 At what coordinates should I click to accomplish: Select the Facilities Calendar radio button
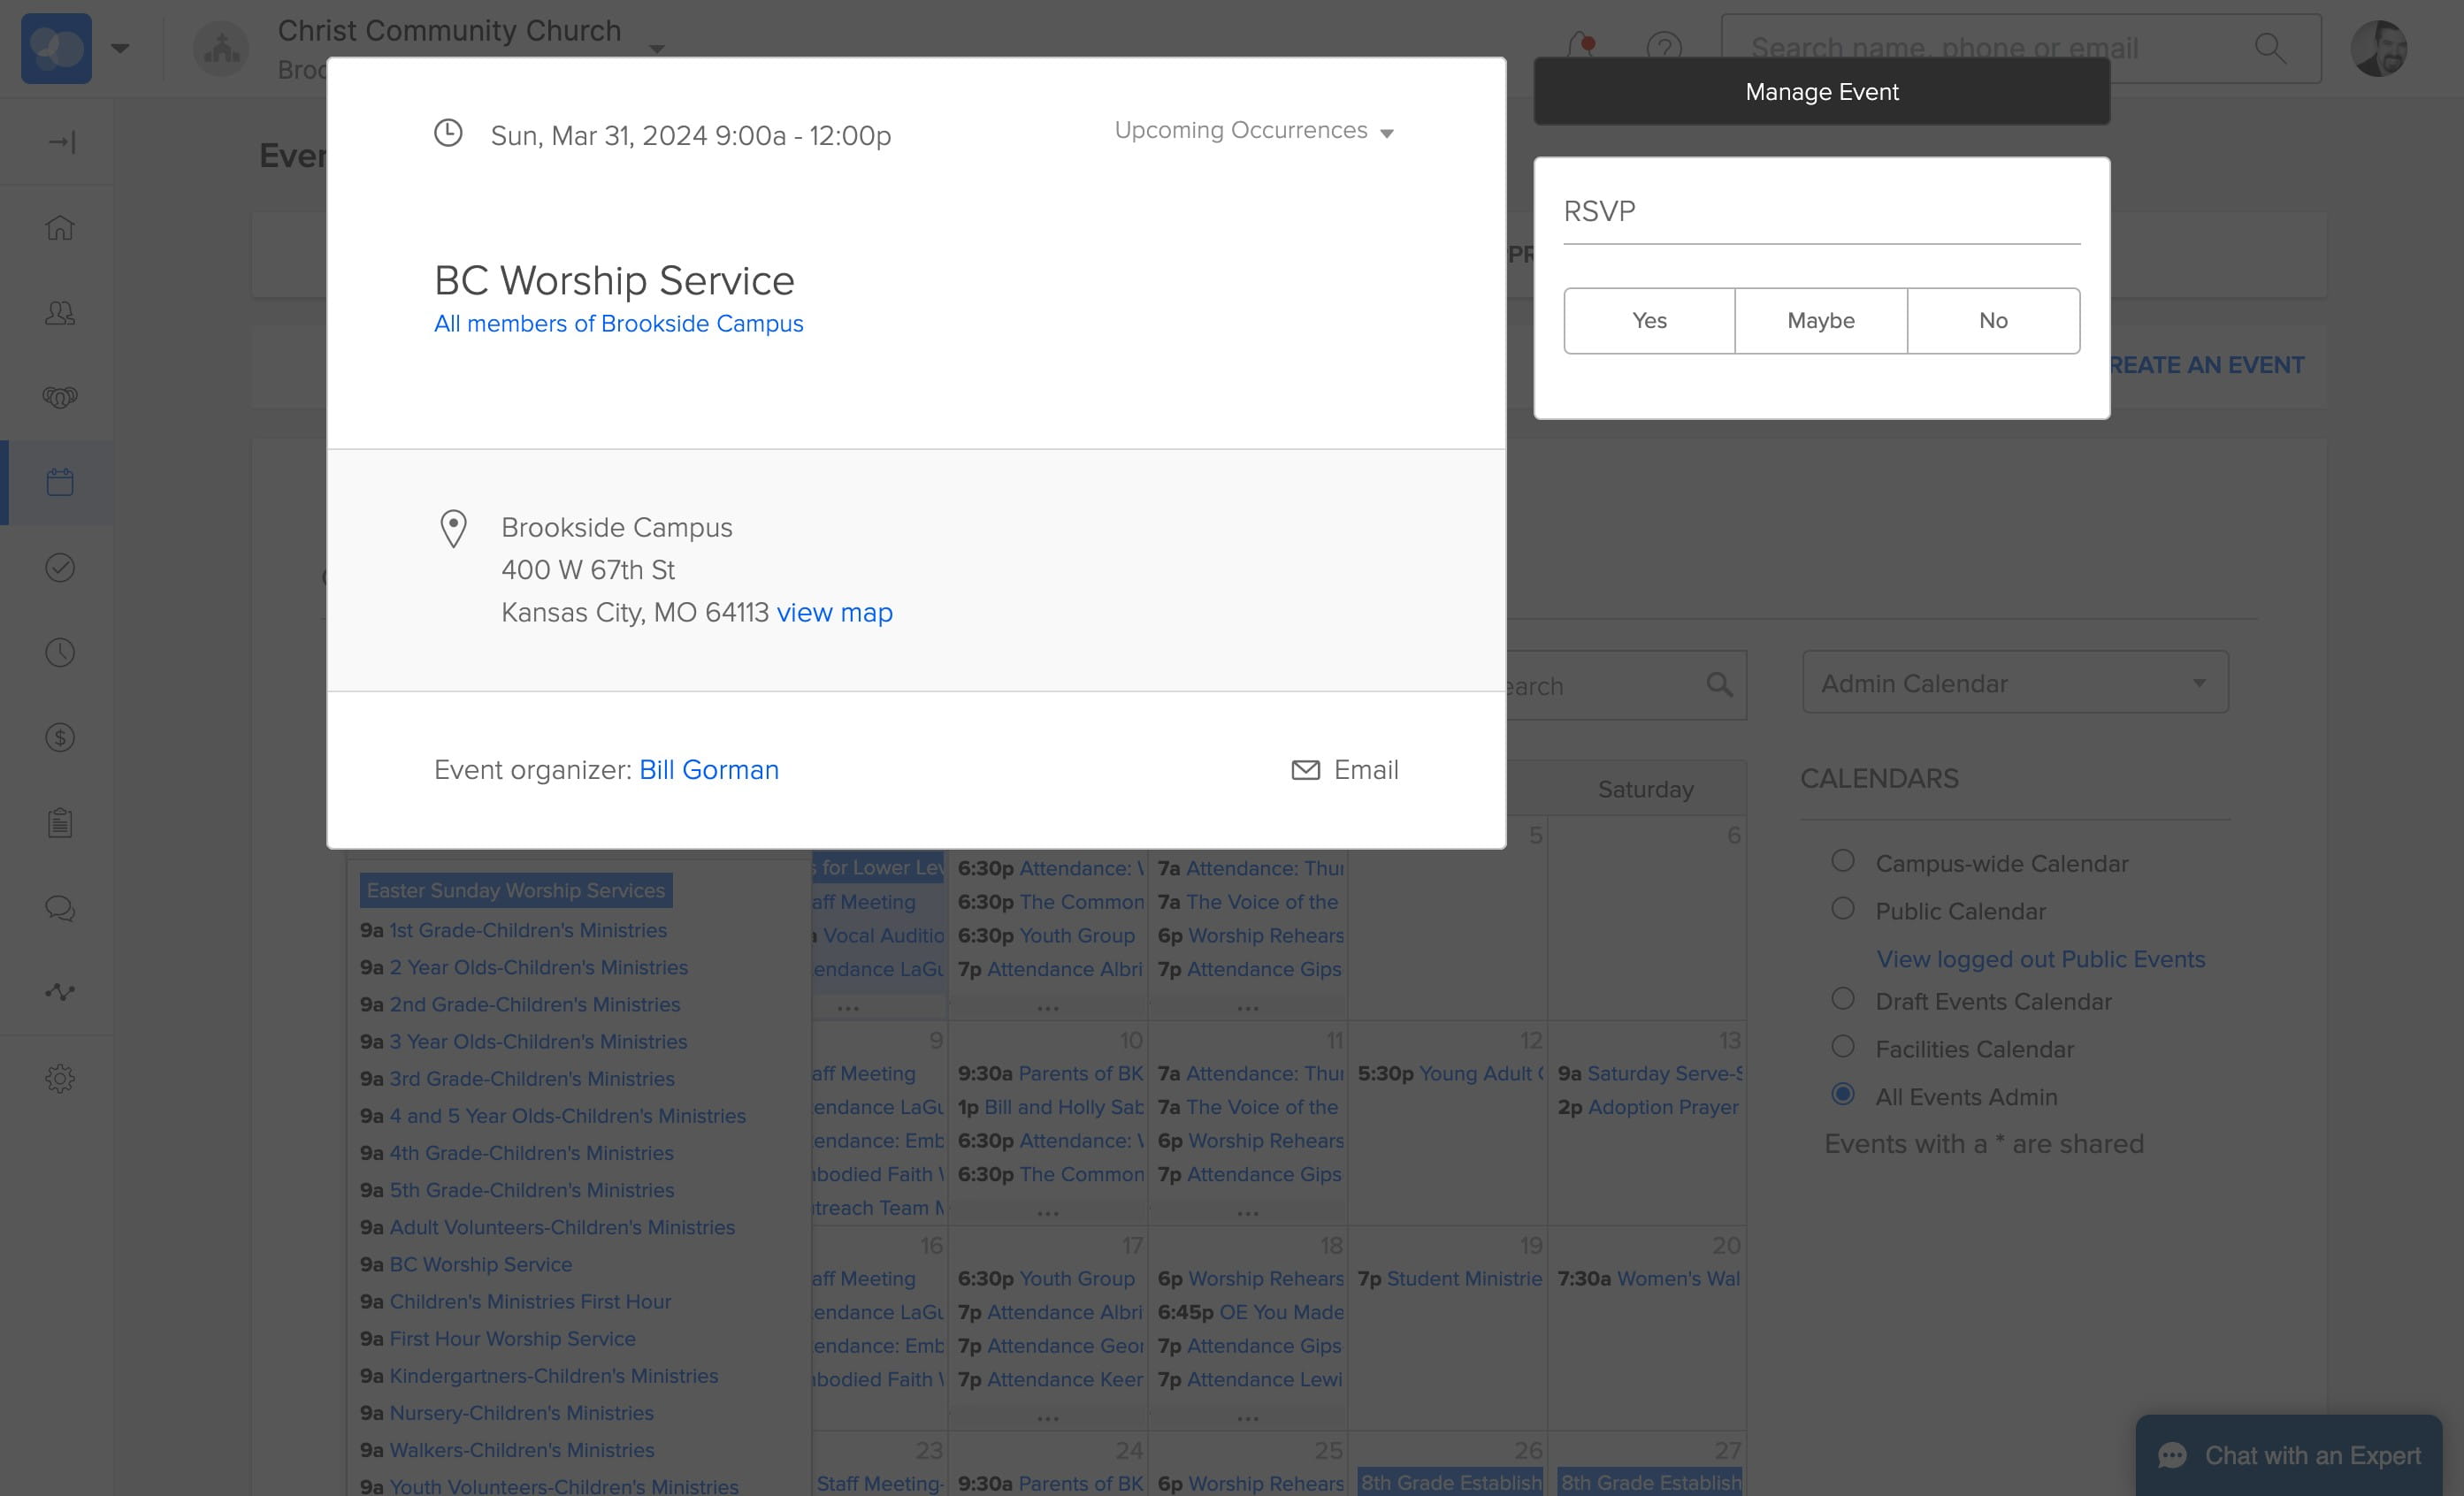[x=1843, y=1047]
